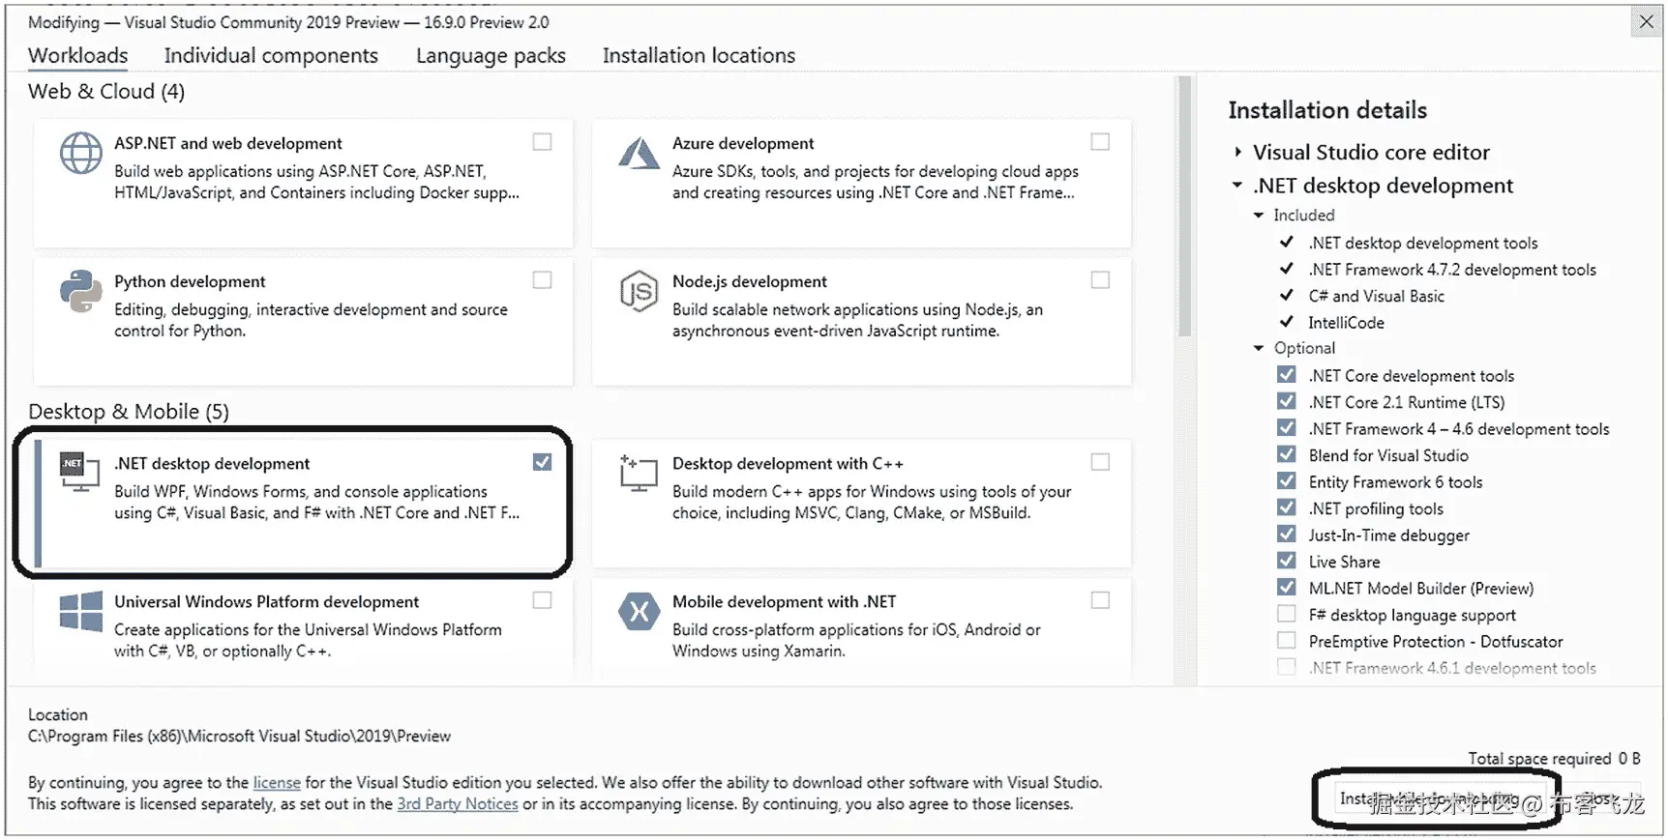This screenshot has height=840, width=1668.
Task: Click .NET Framework 4.7.2 development tools item
Action: pyautogui.click(x=1452, y=269)
